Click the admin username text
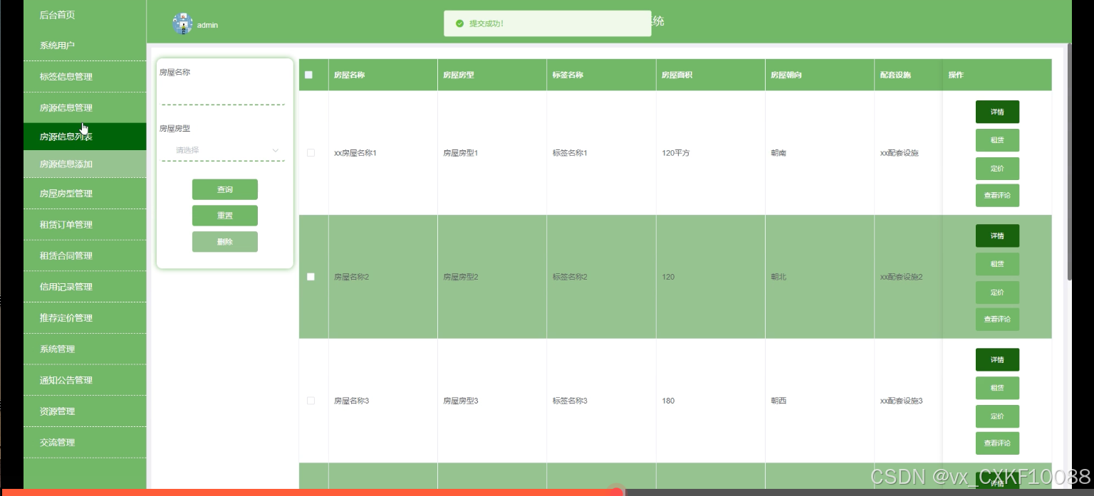 207,25
